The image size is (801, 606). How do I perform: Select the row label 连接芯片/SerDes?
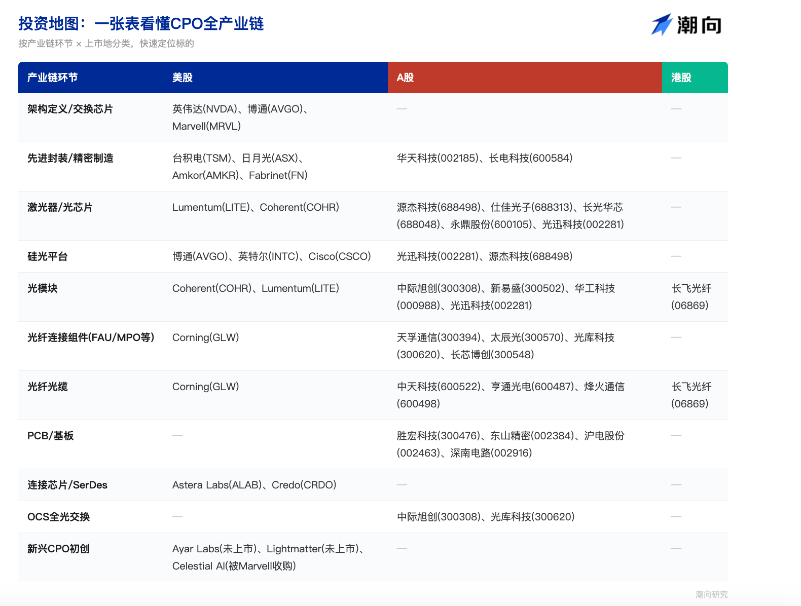[67, 485]
